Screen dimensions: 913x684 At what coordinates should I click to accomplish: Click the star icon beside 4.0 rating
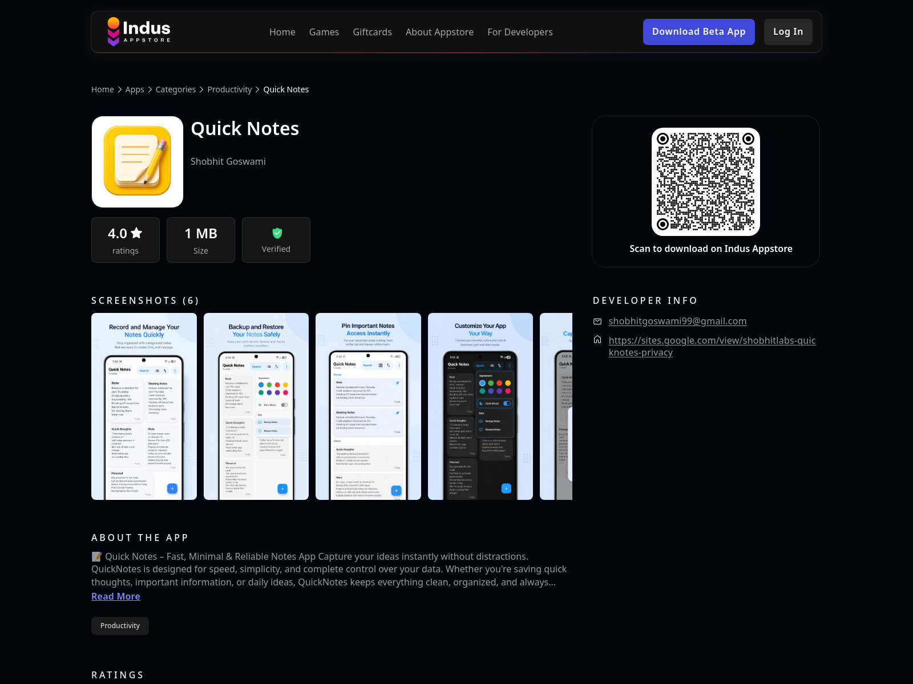tap(136, 233)
